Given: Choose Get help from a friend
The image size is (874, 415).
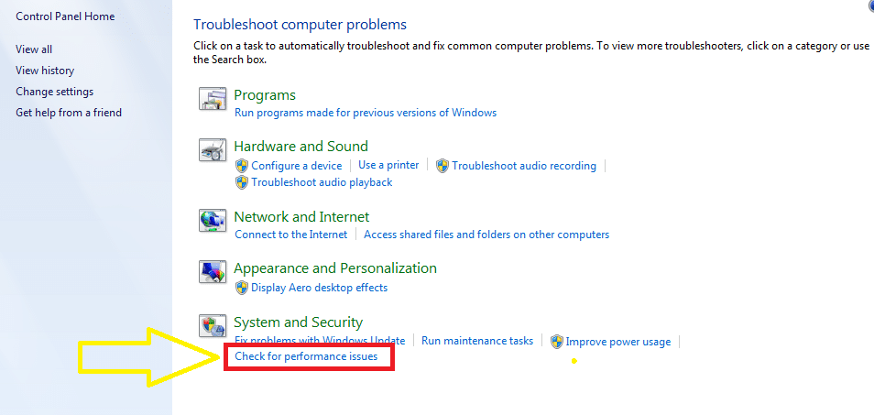Looking at the screenshot, I should [x=69, y=113].
